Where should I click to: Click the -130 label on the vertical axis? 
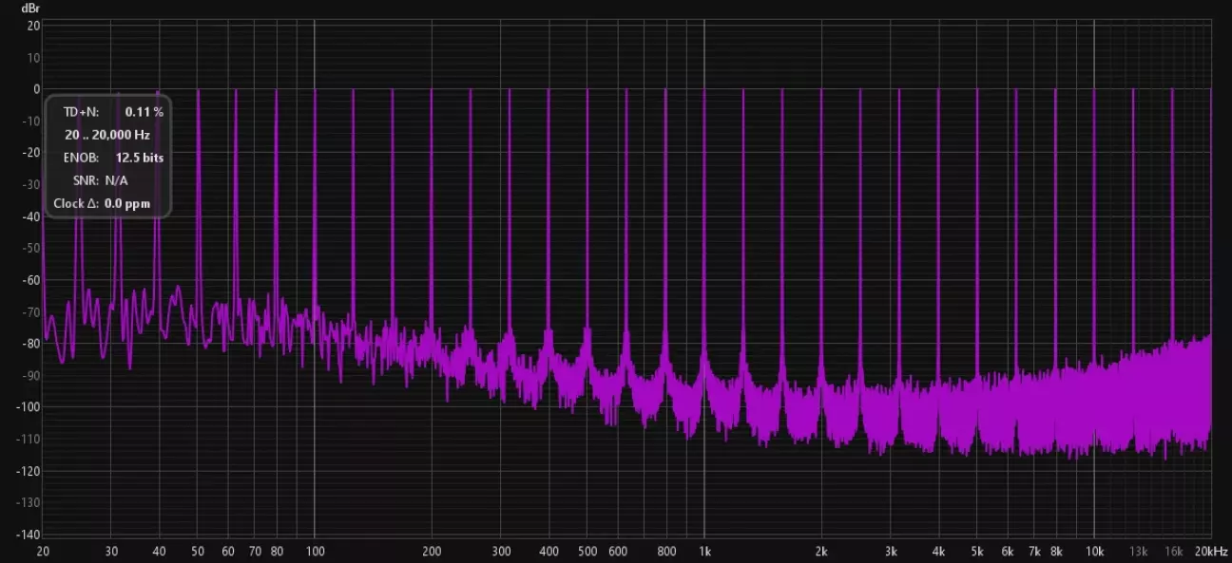29,502
